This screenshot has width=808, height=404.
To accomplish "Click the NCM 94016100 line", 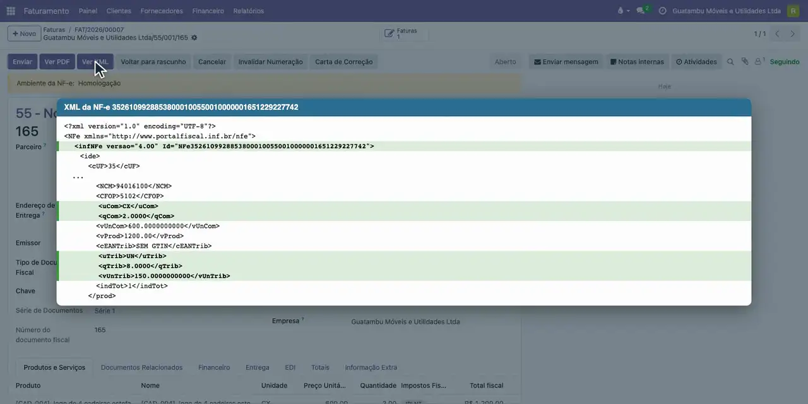I will 134,186.
